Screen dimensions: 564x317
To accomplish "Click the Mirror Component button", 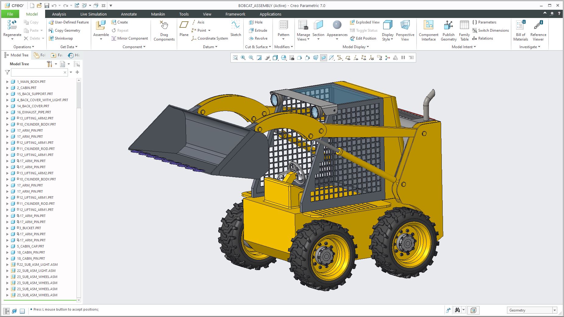I will tap(130, 38).
